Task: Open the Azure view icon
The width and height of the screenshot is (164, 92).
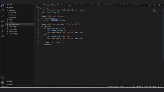Action: coord(3,36)
